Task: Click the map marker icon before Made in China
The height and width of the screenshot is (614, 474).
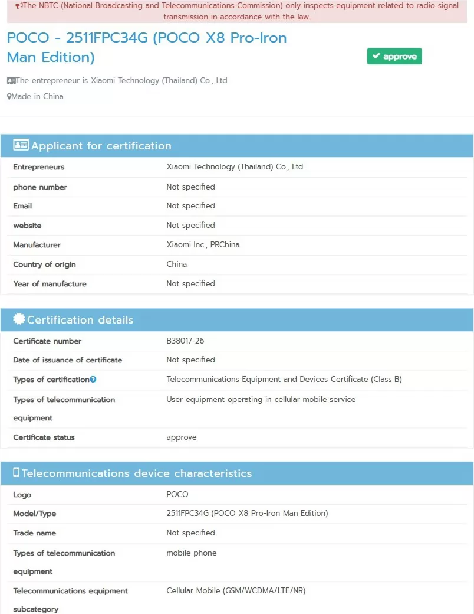Action: pyautogui.click(x=9, y=97)
